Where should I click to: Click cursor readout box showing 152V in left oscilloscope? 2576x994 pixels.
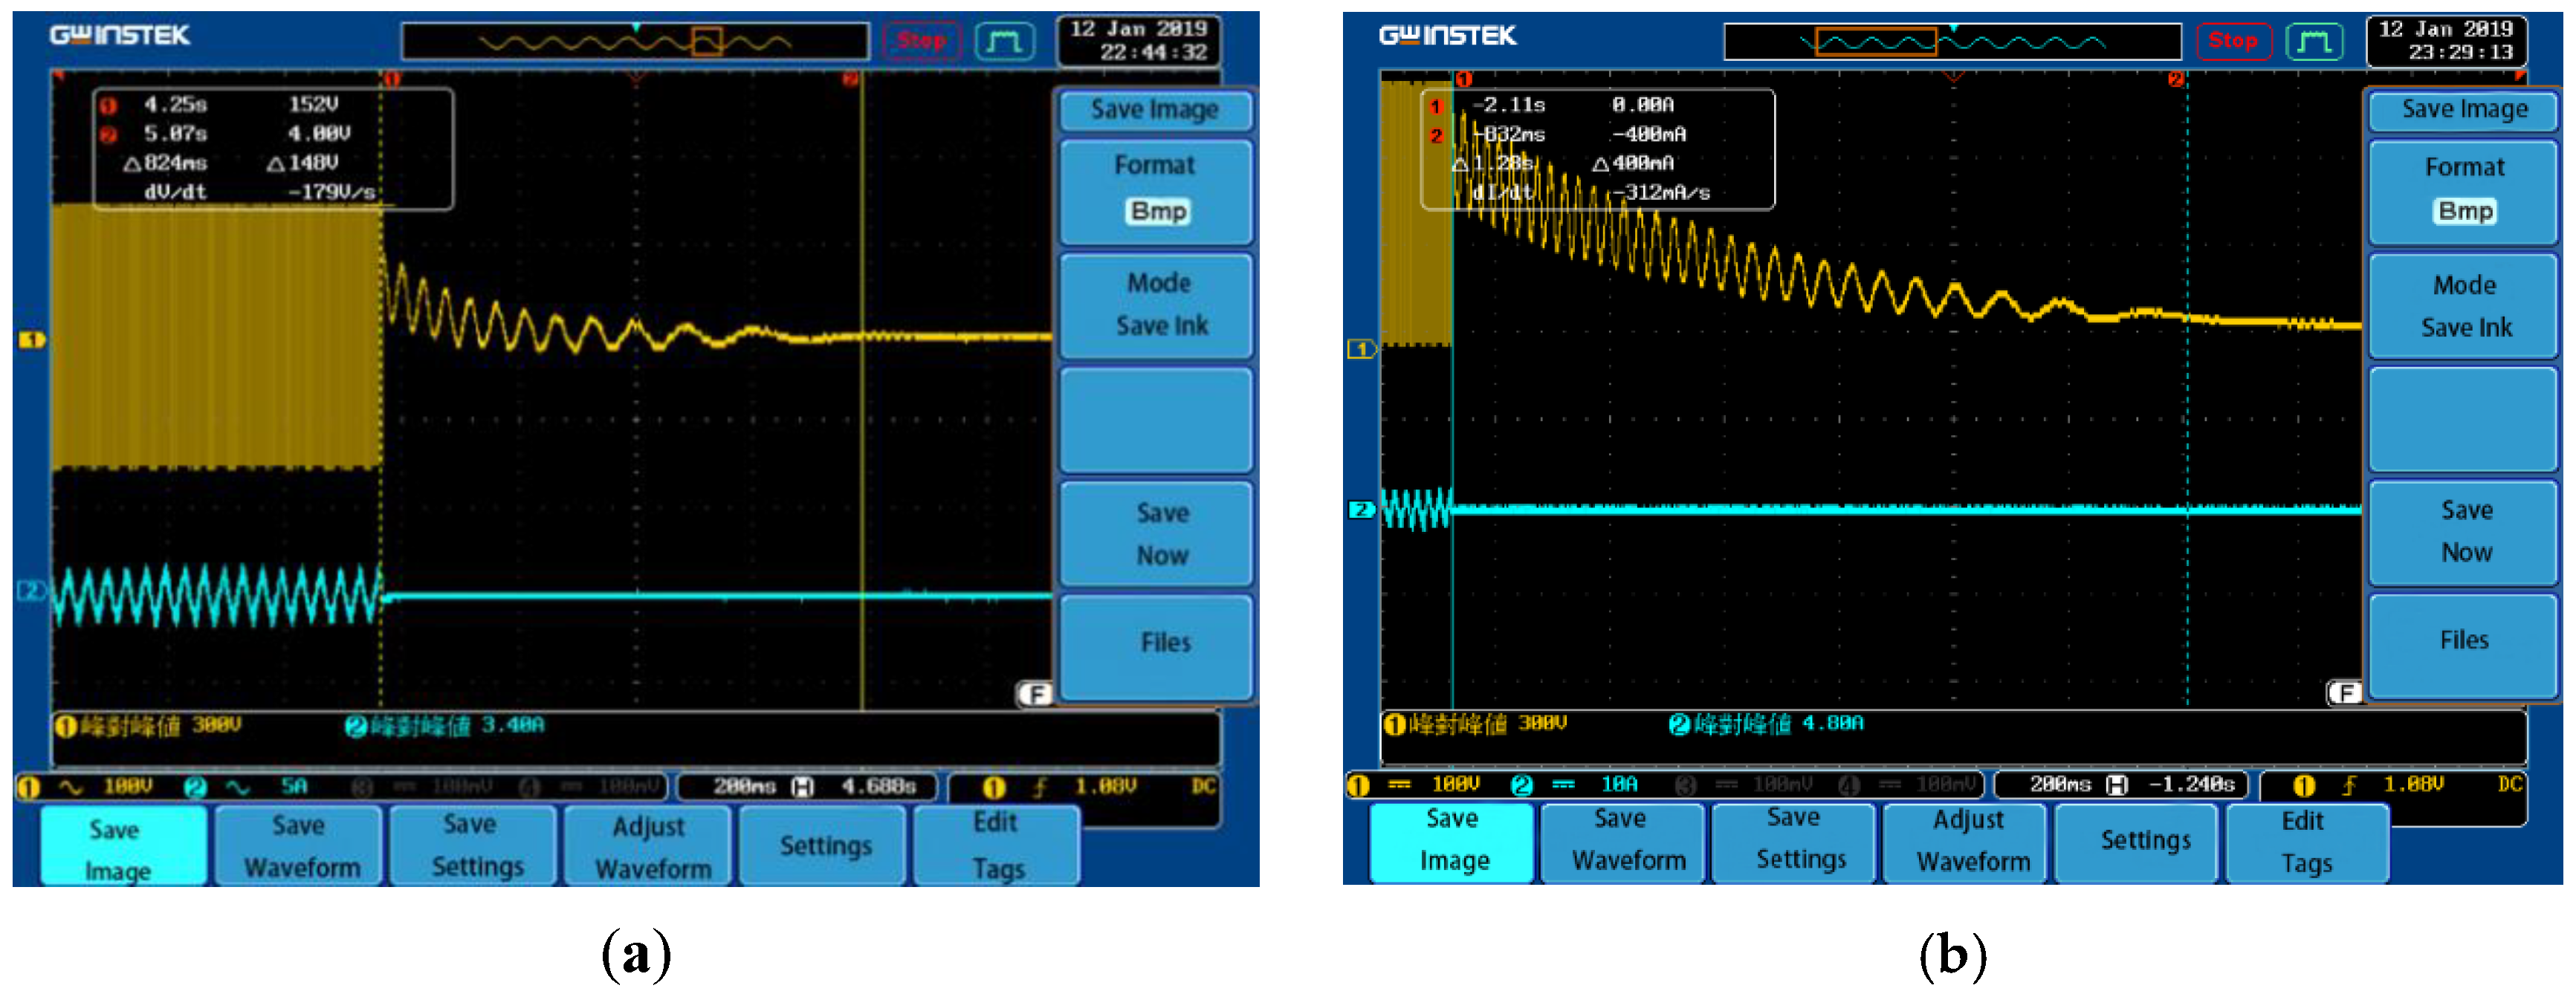click(273, 148)
